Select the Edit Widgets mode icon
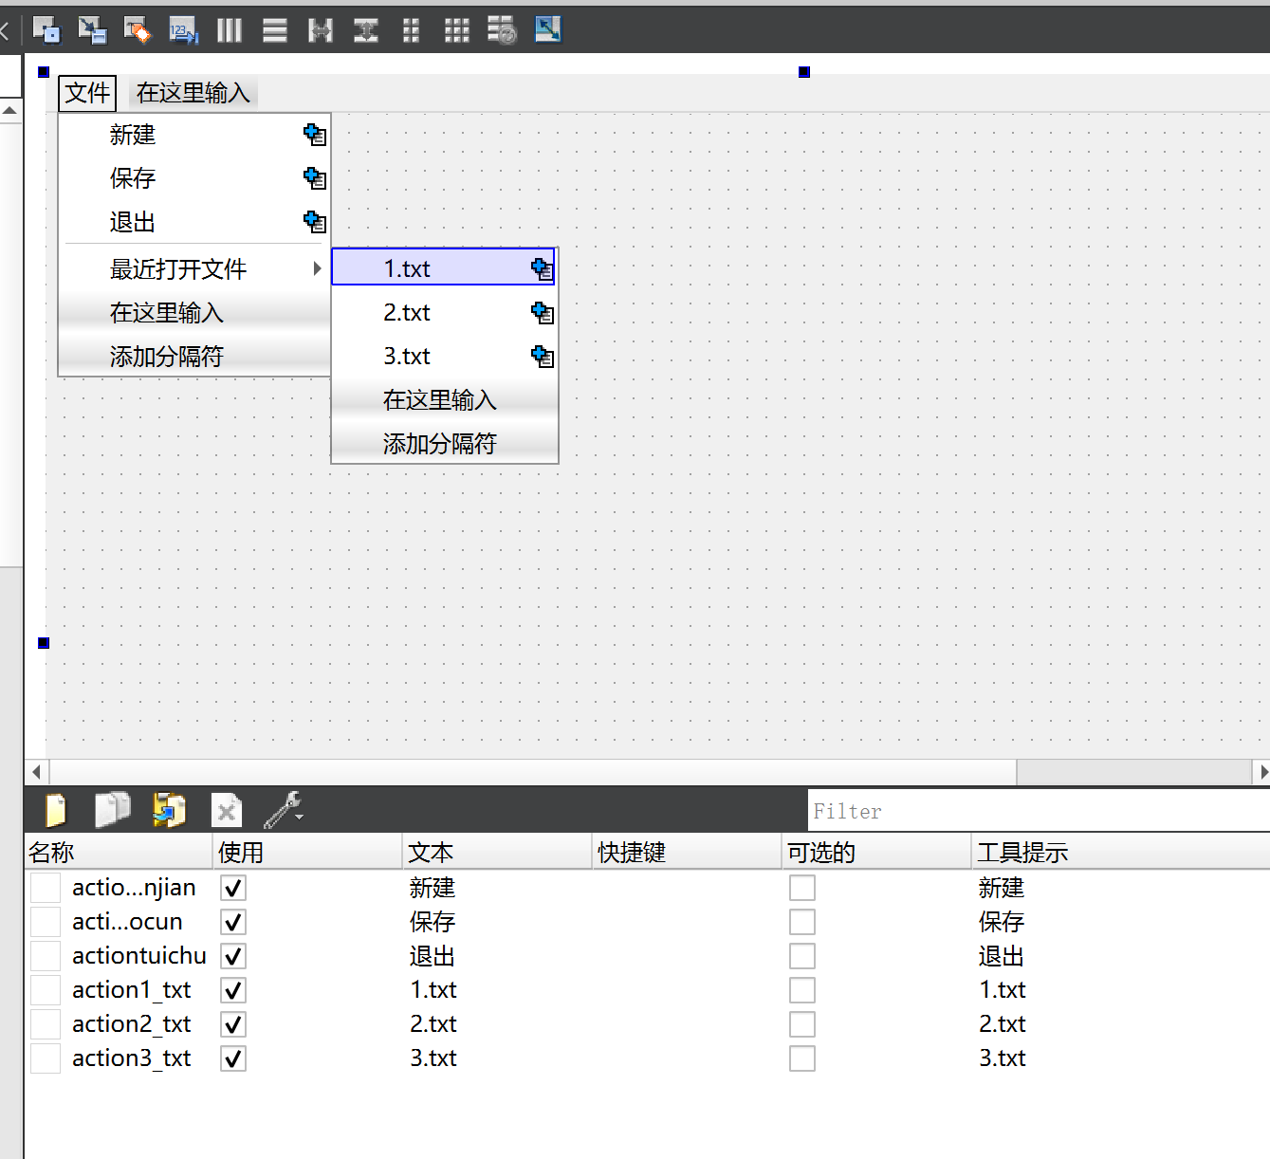Screen dimensions: 1270x1159 (46, 30)
